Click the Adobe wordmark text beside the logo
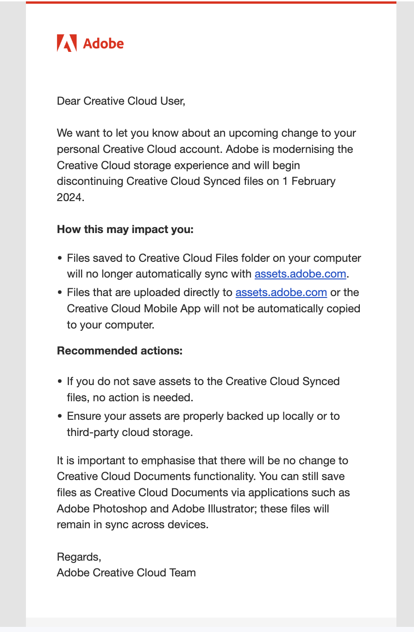The width and height of the screenshot is (414, 632). pos(103,44)
